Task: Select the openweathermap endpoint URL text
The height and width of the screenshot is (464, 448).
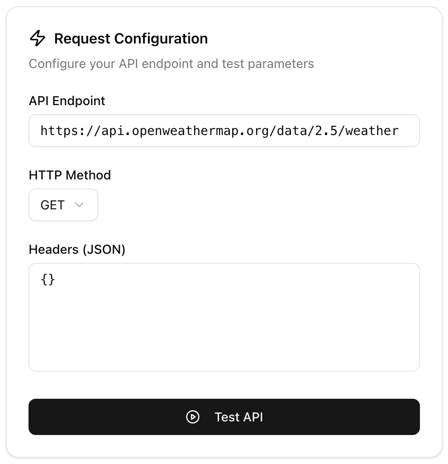Action: pyautogui.click(x=219, y=130)
